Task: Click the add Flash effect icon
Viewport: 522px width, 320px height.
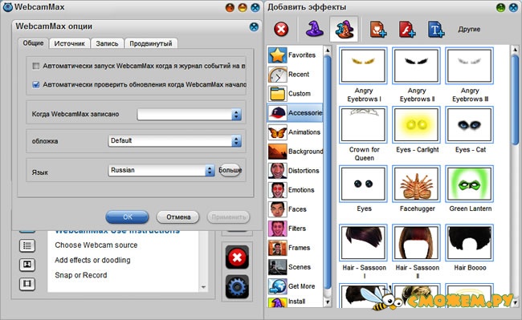Action: pos(407,29)
